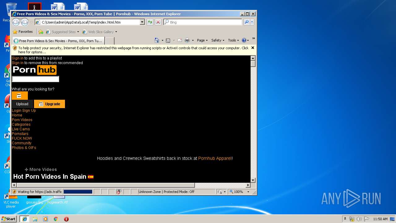Open Favorites with the star button
396x223 pixels.
(x=23, y=32)
